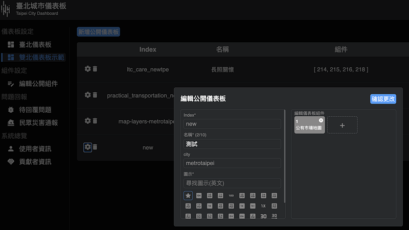This screenshot has width=409, height=230.
Task: Remove the 公有市場地圖 component with its X
Action: pos(321,120)
